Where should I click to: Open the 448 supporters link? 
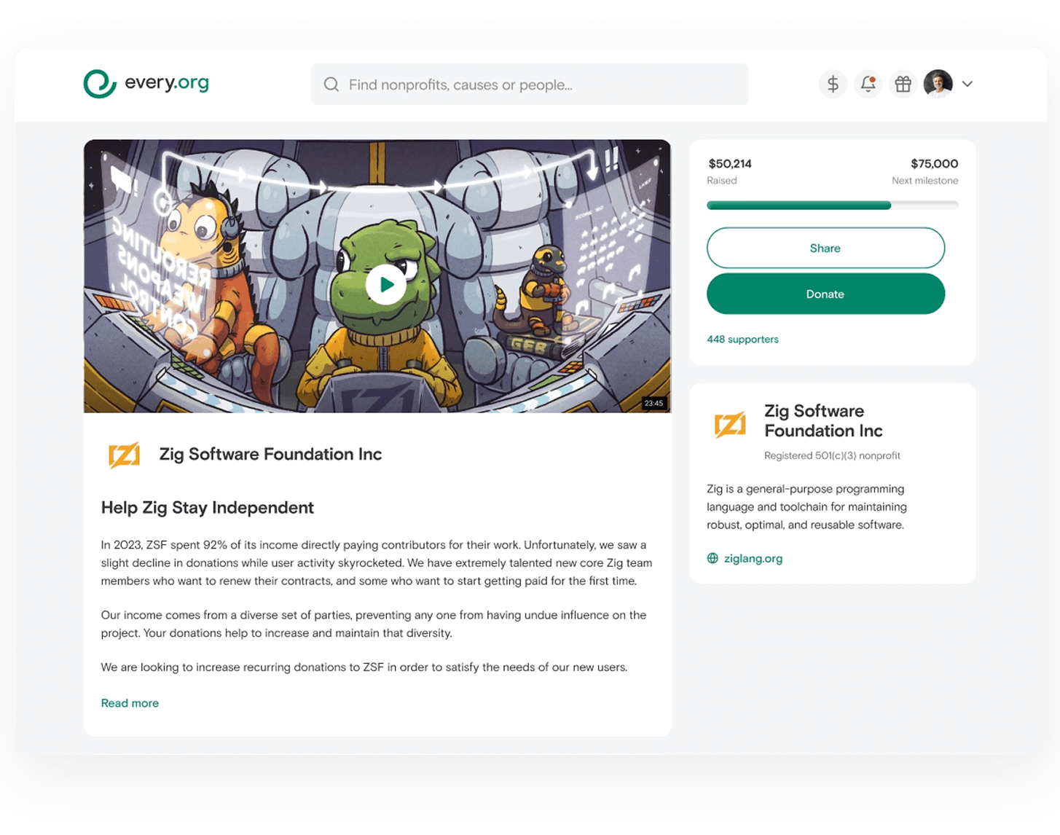(x=742, y=340)
